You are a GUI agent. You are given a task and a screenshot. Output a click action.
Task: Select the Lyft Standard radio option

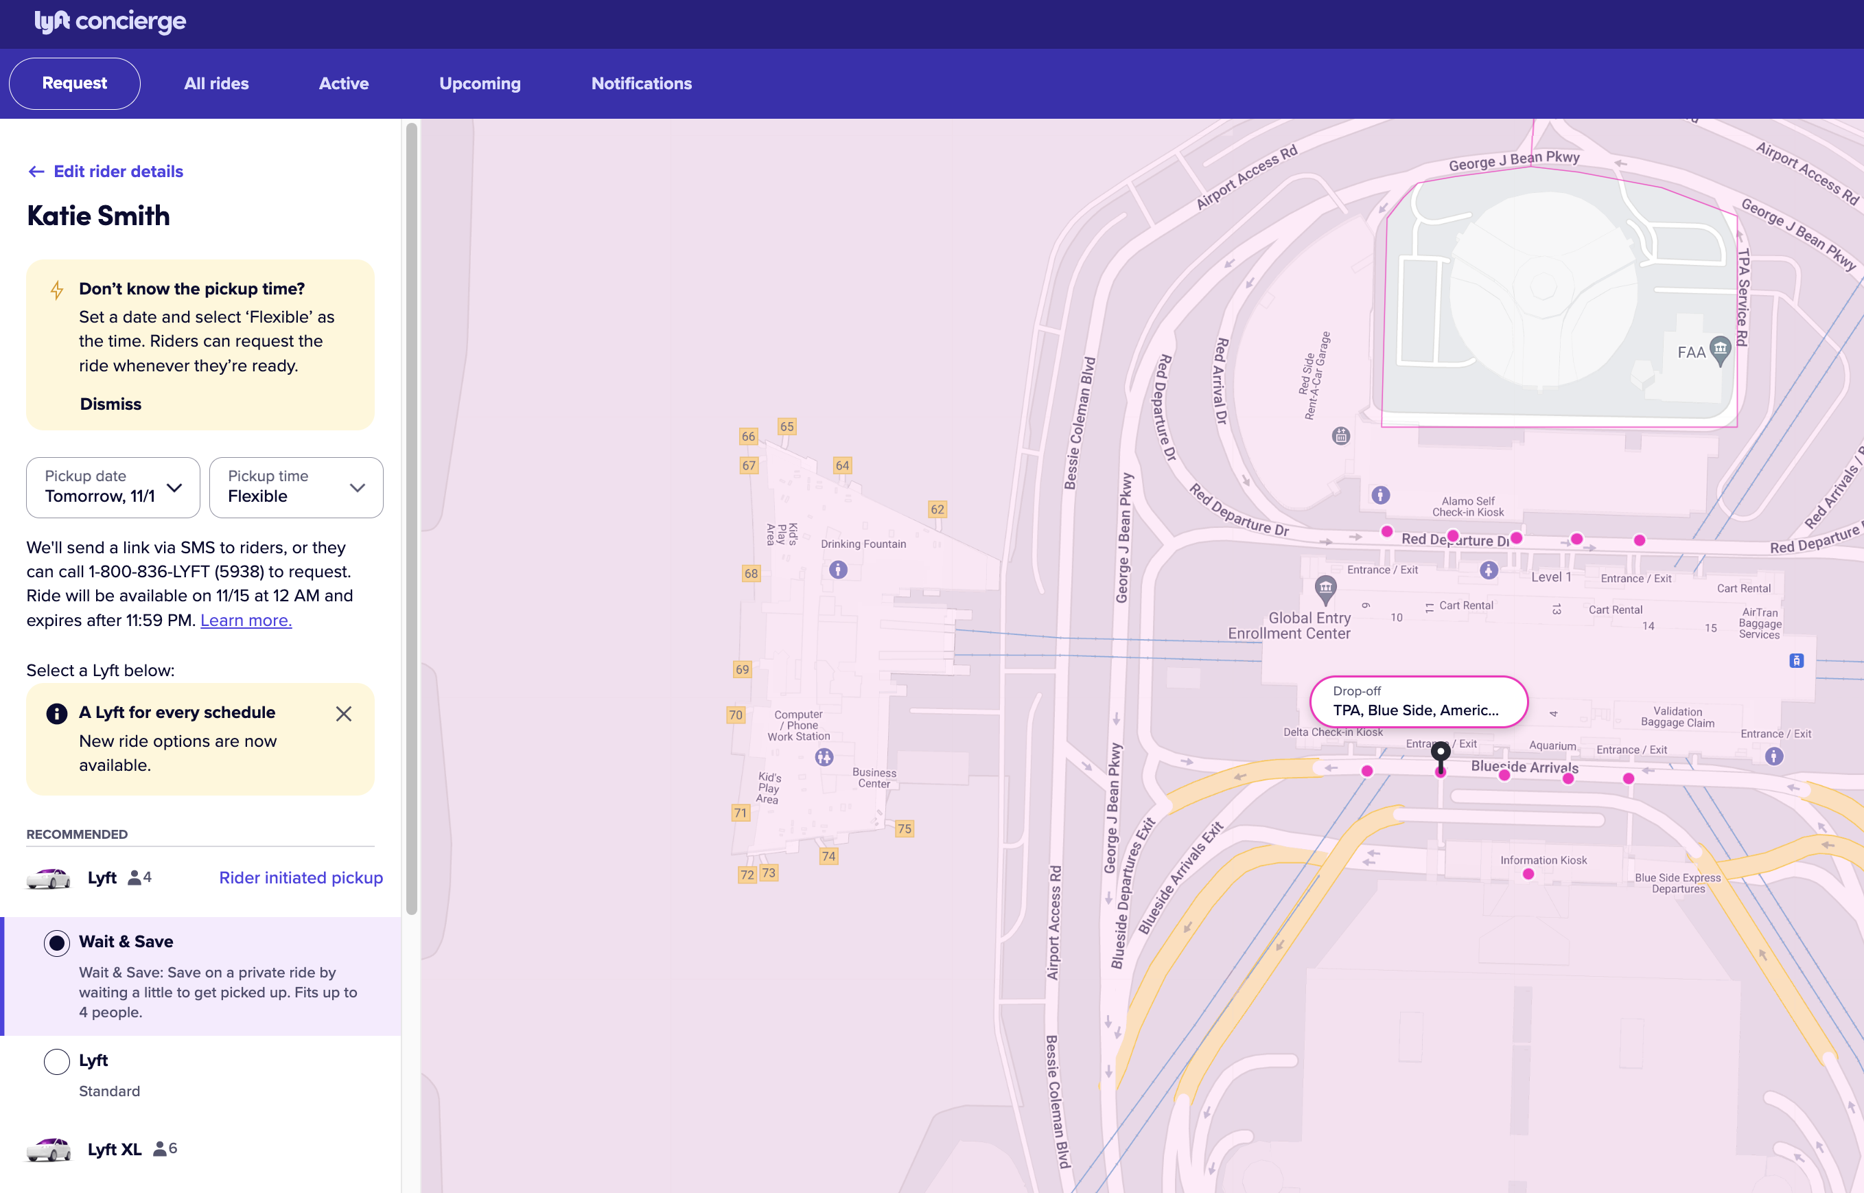pyautogui.click(x=56, y=1061)
